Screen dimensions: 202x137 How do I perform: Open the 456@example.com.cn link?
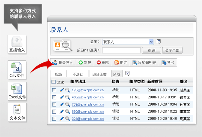88,97
